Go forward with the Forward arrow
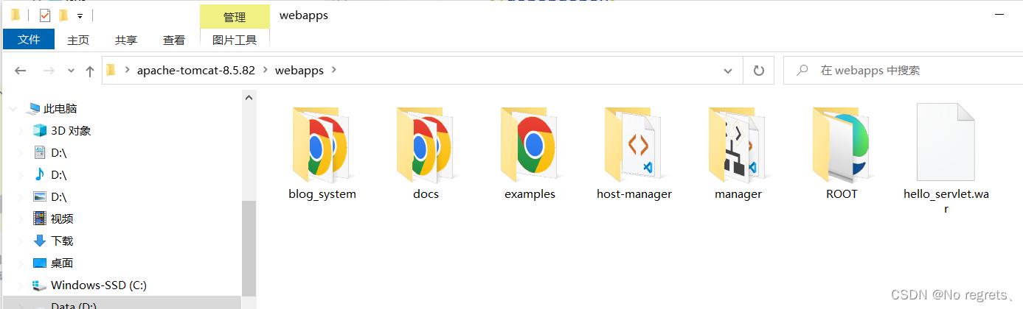The height and width of the screenshot is (309, 1023). tap(49, 71)
